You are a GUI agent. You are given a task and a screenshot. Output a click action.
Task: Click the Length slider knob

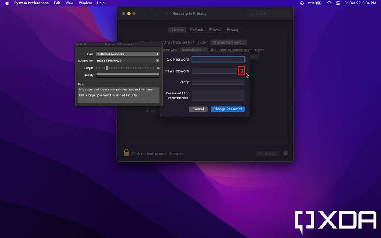click(x=107, y=68)
